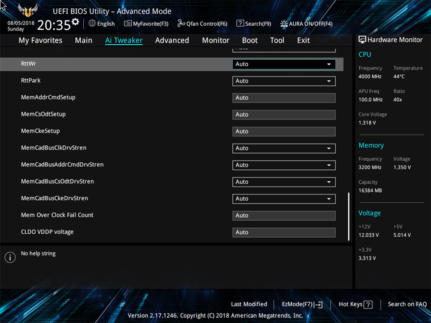Go to the Boot tab
431x323 pixels.
coord(250,41)
